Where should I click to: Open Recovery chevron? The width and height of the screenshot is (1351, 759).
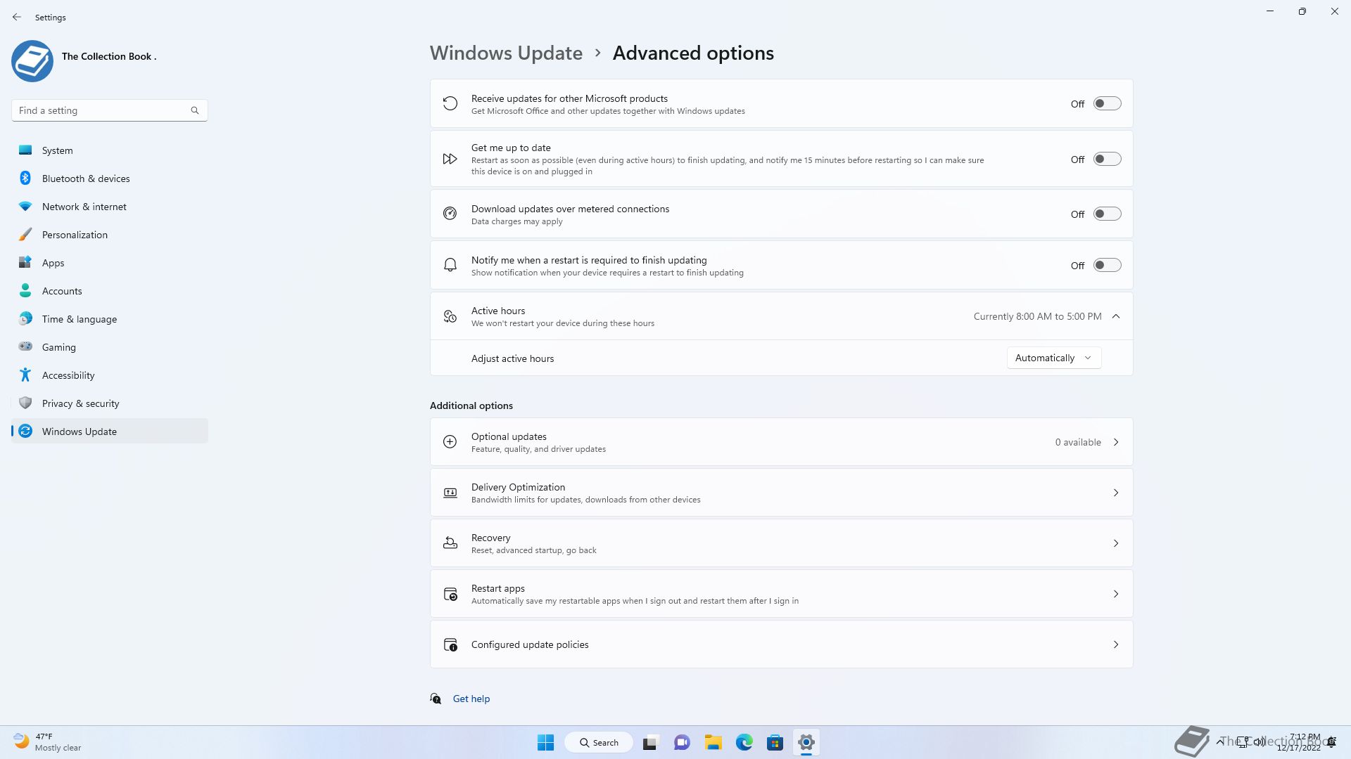coord(1116,543)
